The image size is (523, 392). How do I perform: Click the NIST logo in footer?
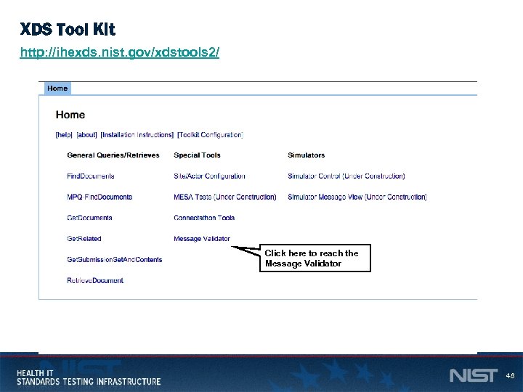coord(474,376)
